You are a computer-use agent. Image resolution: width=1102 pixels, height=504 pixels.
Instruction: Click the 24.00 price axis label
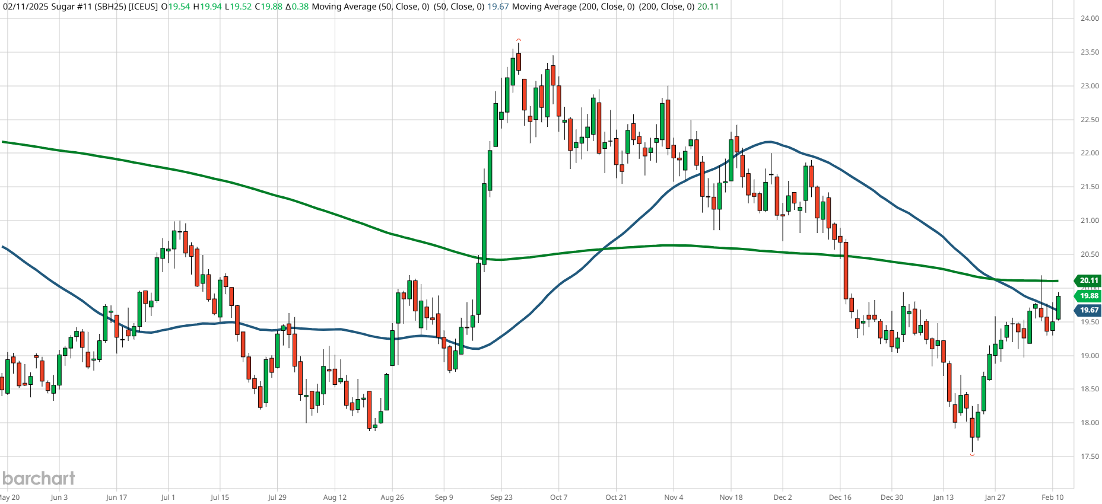click(1090, 18)
